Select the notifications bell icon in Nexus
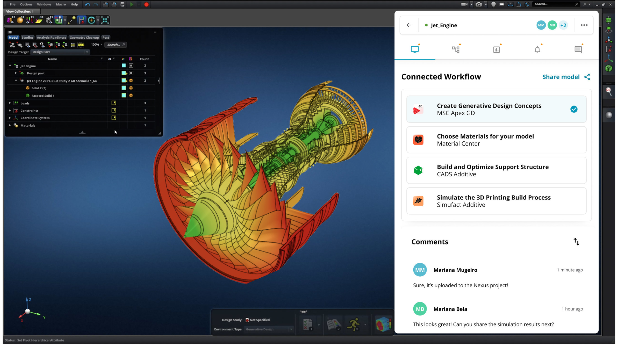Viewport: 618px width, 347px height. [x=537, y=49]
